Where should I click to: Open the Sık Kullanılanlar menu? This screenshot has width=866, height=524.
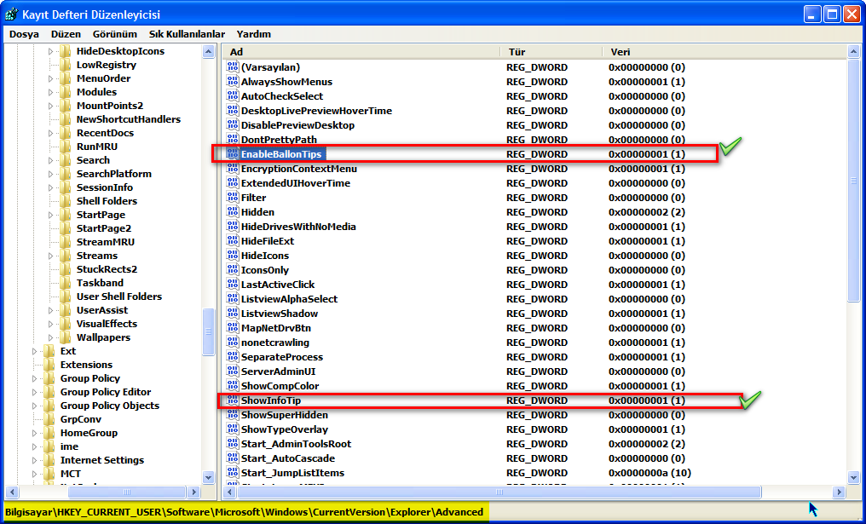click(187, 34)
